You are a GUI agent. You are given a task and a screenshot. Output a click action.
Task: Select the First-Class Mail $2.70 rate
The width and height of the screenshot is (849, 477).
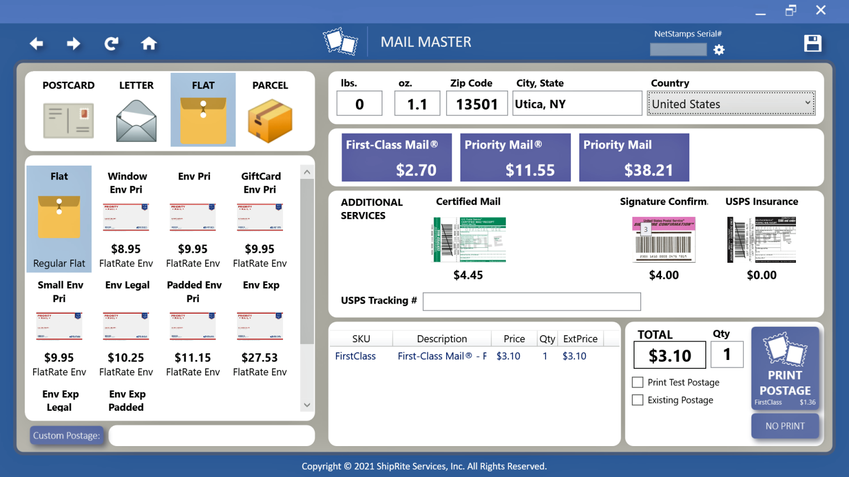point(396,157)
